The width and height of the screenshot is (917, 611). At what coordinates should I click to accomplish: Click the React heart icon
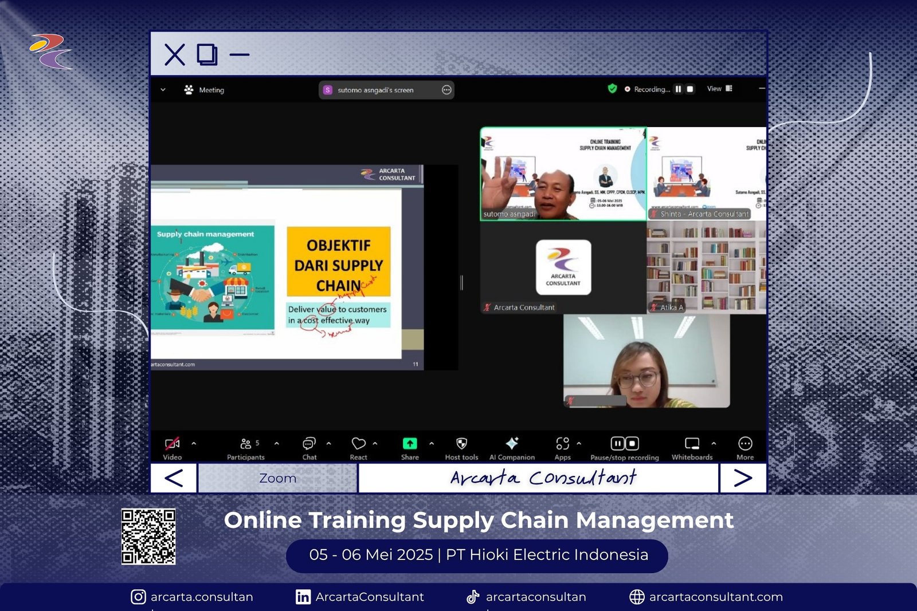(x=358, y=444)
